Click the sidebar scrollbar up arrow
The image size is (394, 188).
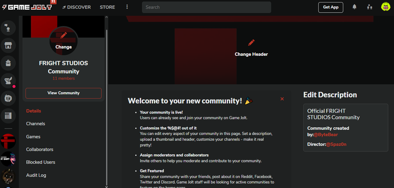(106, 17)
